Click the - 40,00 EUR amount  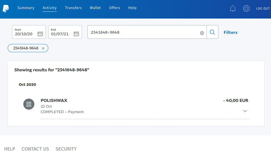(236, 100)
